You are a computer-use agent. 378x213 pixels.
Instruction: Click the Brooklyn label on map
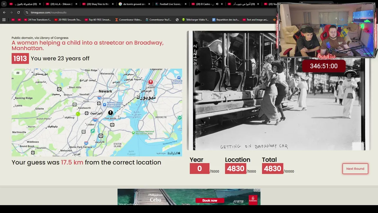point(161,117)
